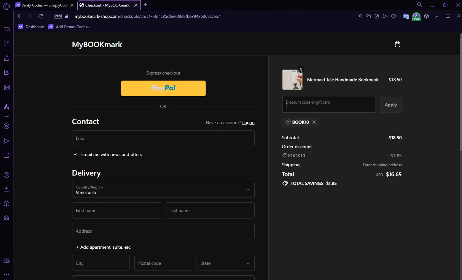
Task: Open Downloads icon in the sidebar
Action: click(x=6, y=189)
